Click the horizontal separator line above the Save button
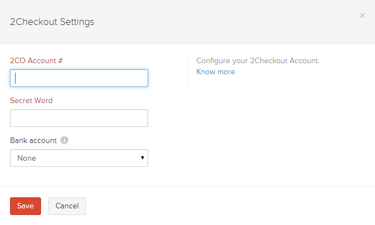Screen dimensions: 375x225 [x=187, y=186]
